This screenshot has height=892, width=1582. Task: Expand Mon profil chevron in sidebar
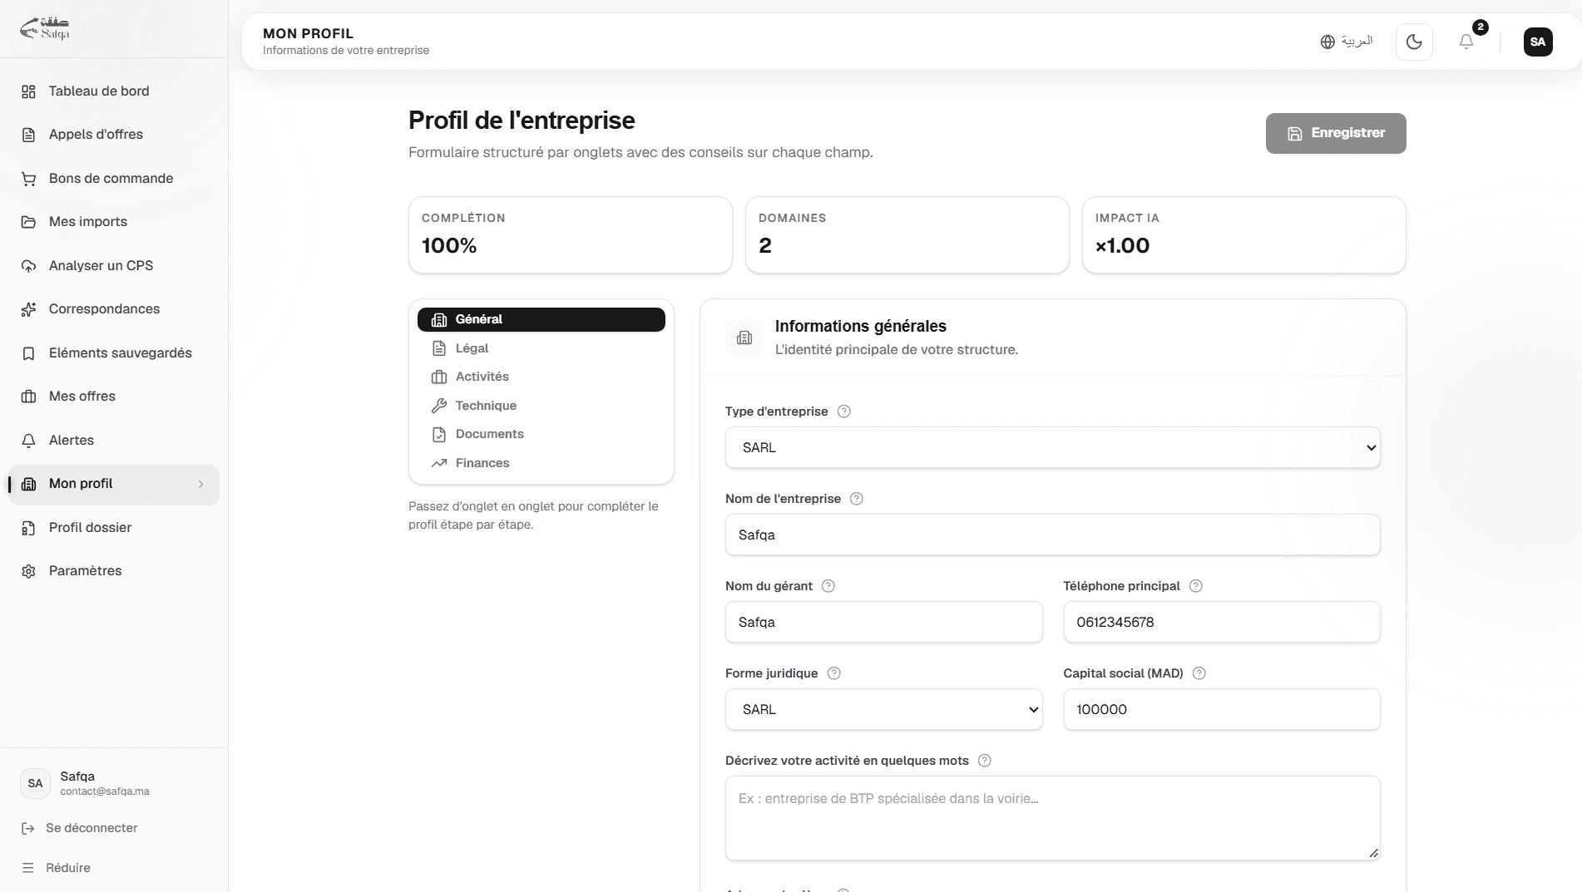[200, 484]
